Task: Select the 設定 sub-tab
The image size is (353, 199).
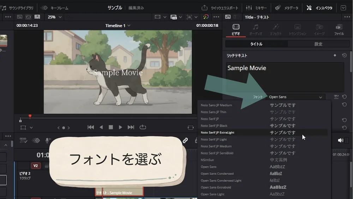Action: tap(318, 44)
